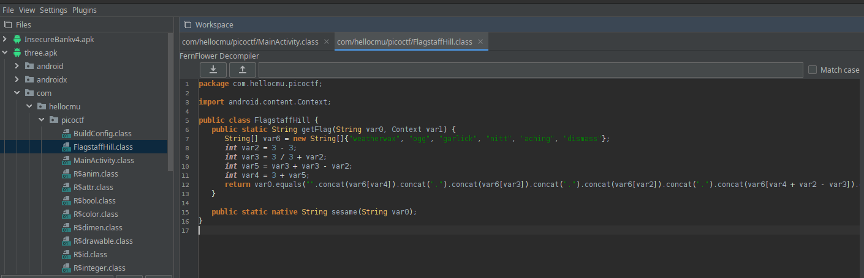Close the FlagstaffHill.class tab
The height and width of the screenshot is (278, 864).
coord(480,42)
